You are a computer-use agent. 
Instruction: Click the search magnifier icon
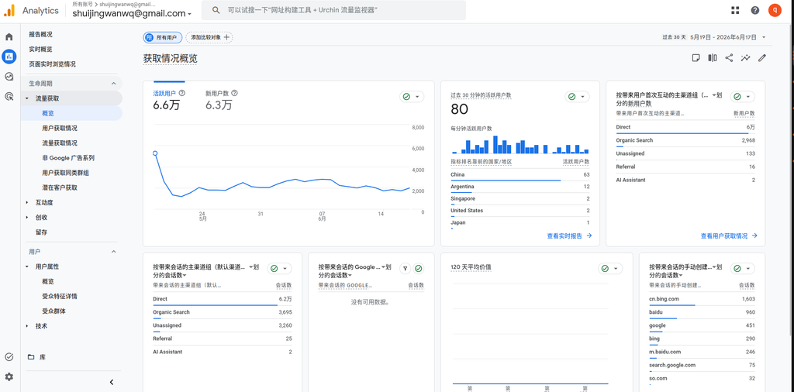click(x=216, y=10)
